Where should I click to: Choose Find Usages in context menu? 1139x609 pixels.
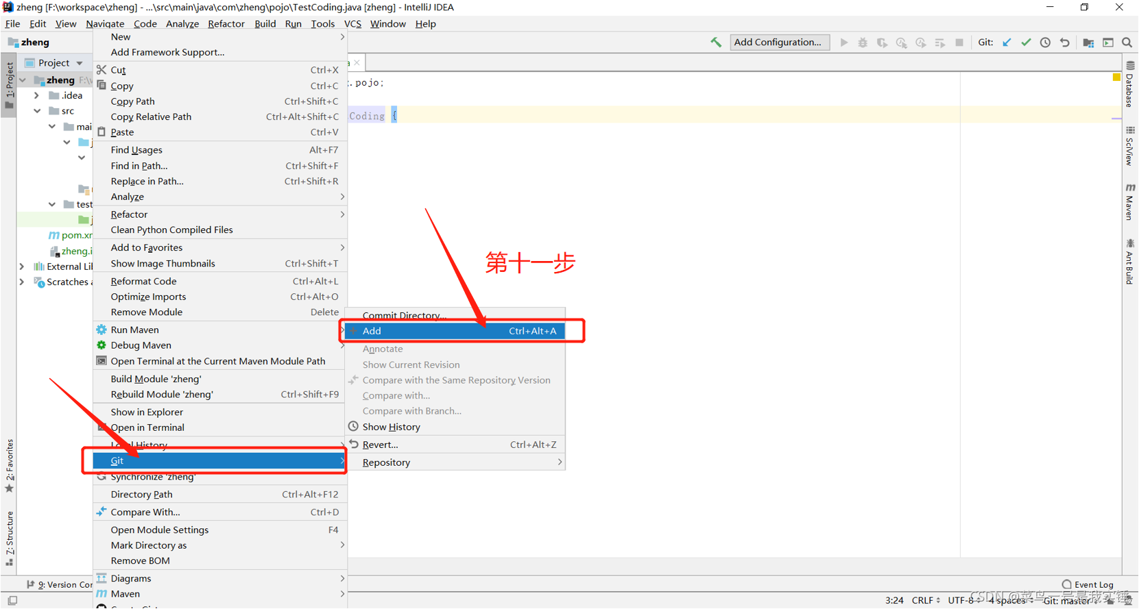[220, 150]
